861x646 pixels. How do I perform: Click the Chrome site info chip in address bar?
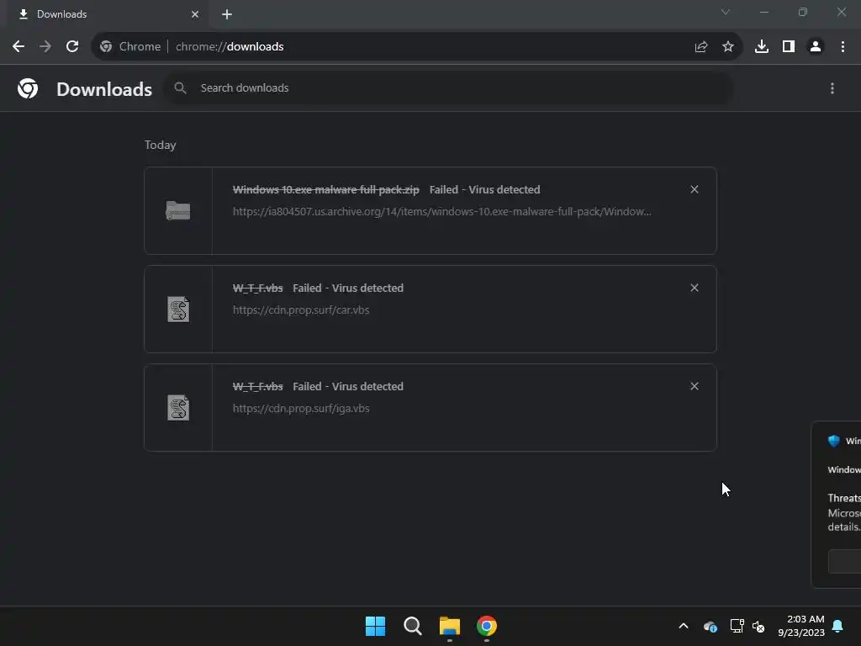pos(130,47)
